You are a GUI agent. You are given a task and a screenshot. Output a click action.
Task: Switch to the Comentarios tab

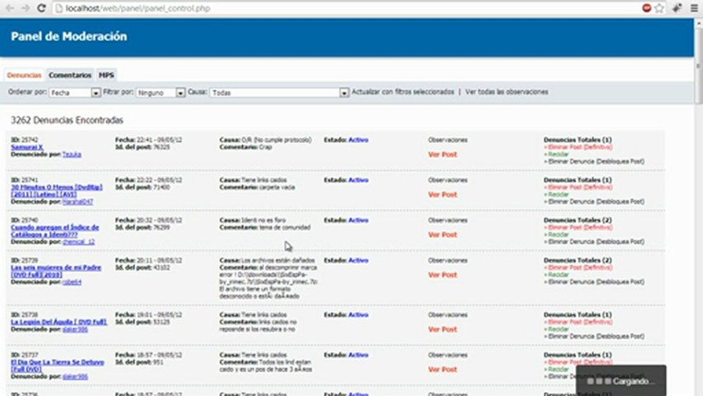tap(70, 75)
